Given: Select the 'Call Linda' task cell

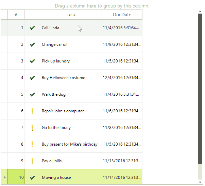Looking at the screenshot, I should [x=71, y=28].
